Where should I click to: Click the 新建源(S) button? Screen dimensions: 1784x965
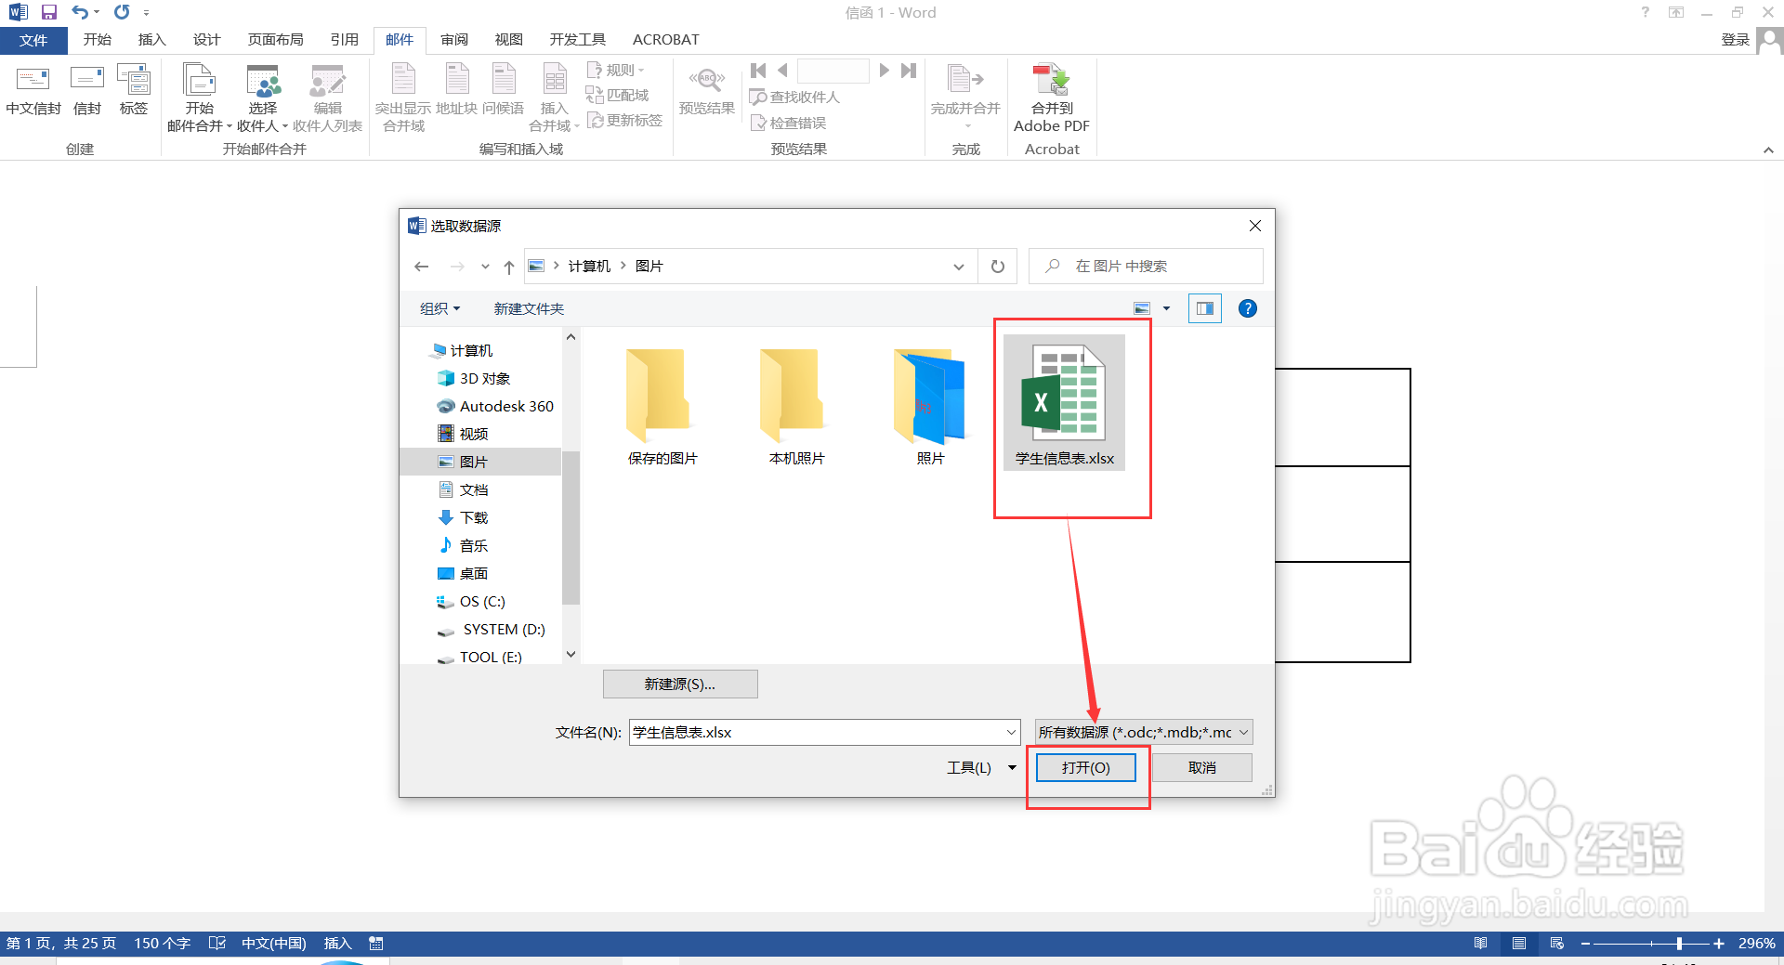tap(680, 684)
